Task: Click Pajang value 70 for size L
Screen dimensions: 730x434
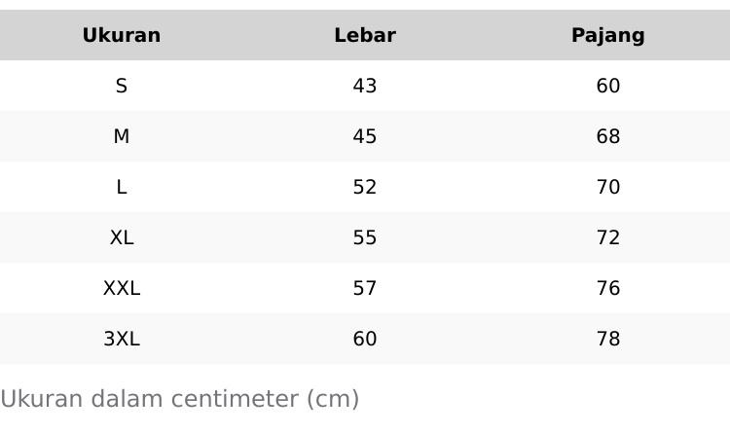Action: (608, 187)
